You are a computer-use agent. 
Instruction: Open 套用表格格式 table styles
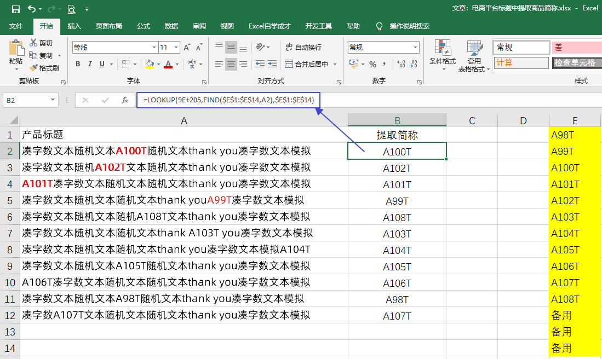click(474, 56)
